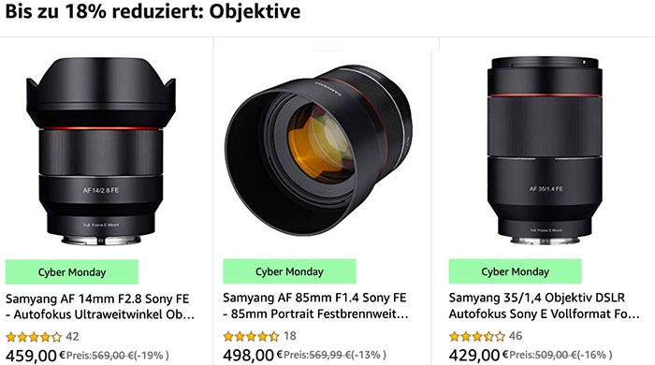Open the 46 reviews count
The height and width of the screenshot is (365, 655).
coord(516,336)
